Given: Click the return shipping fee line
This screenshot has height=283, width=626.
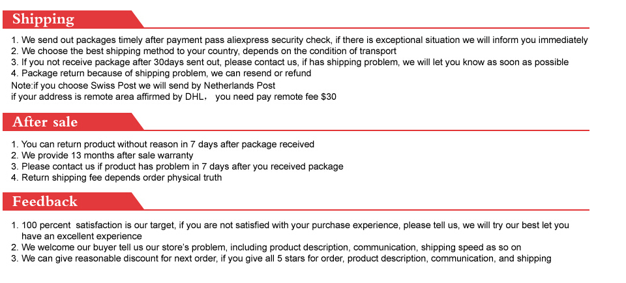Looking at the screenshot, I should click(x=121, y=177).
